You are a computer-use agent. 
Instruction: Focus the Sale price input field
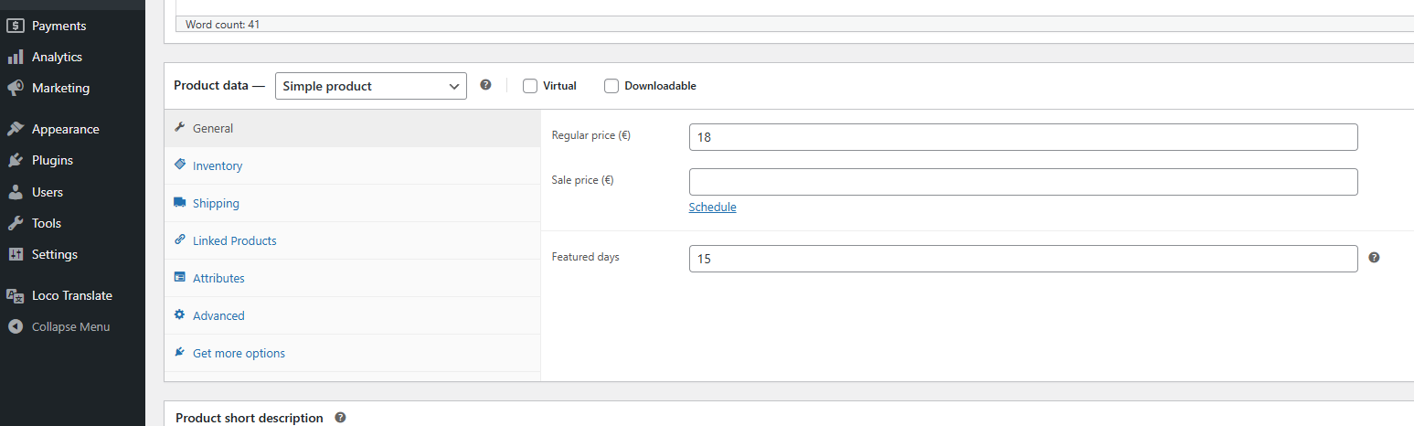(x=1023, y=182)
